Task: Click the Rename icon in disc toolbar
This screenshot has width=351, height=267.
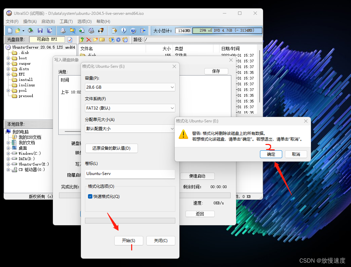Action: [x=102, y=40]
